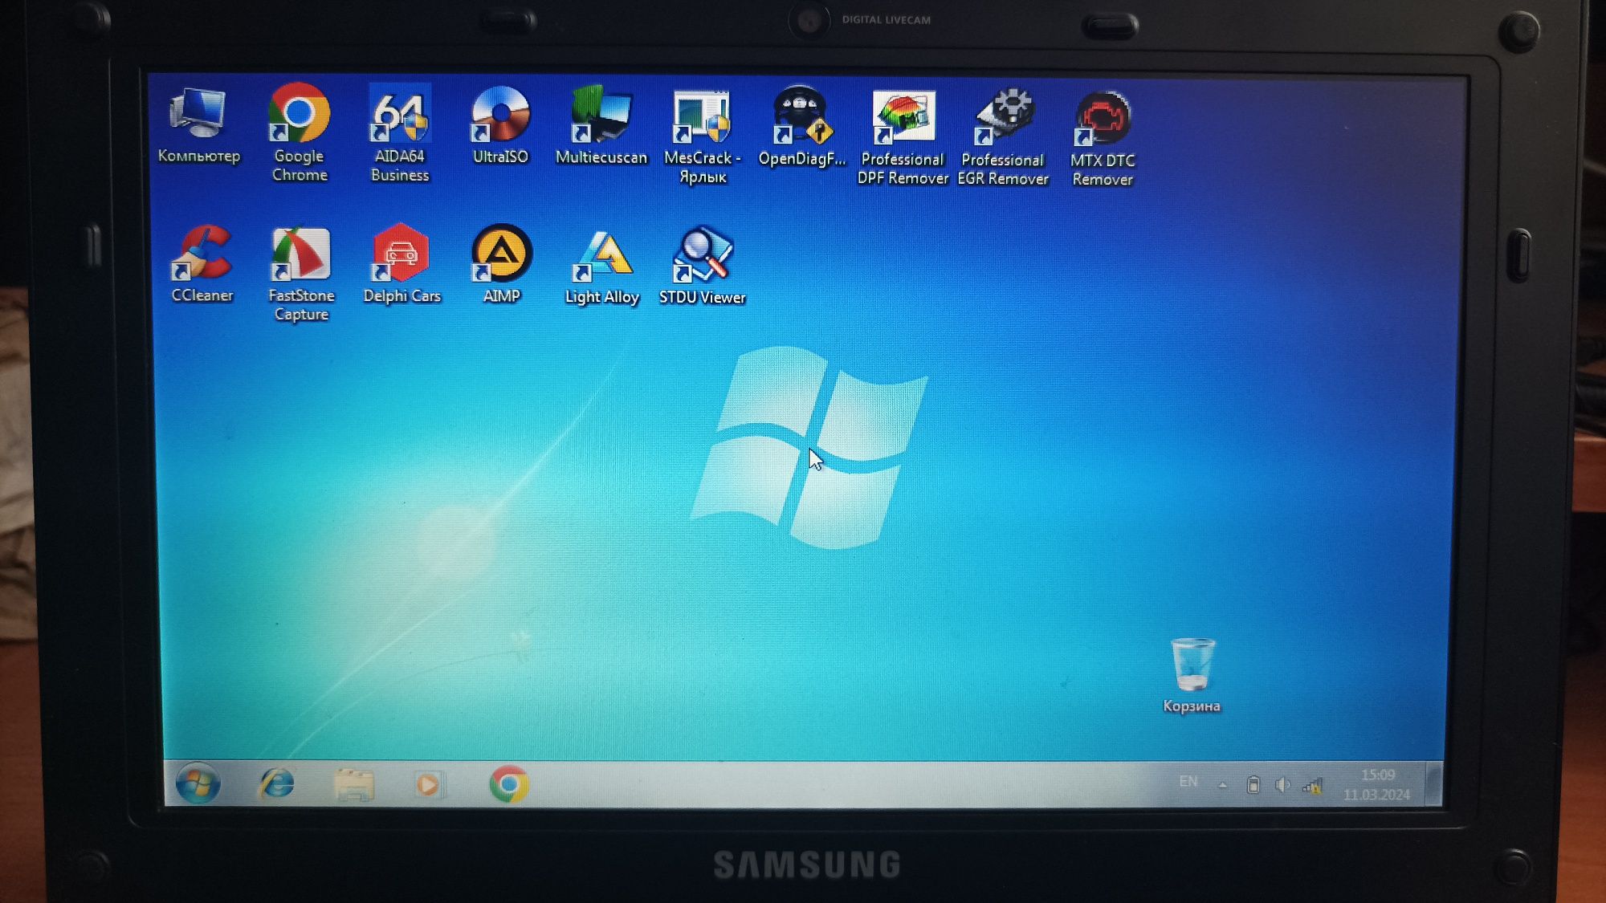Select the Корзина recycle bin

click(1192, 675)
